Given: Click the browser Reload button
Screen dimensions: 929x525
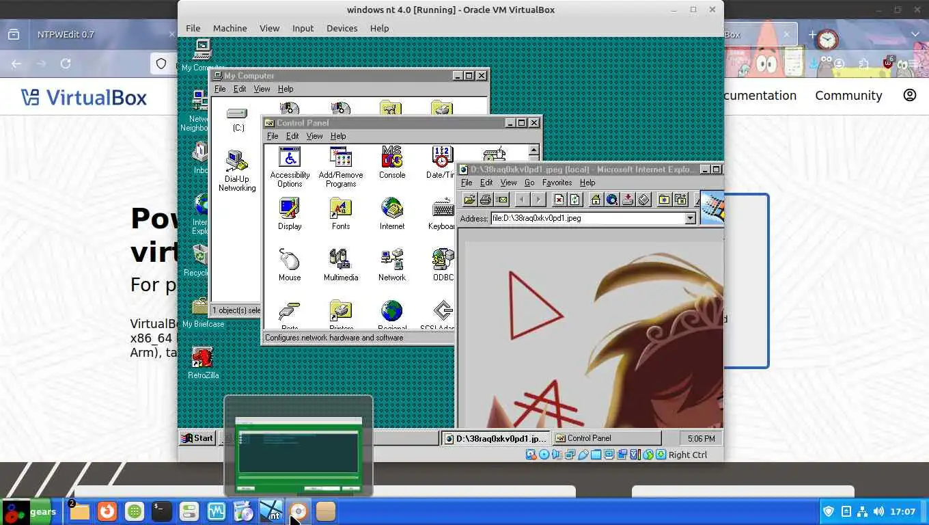Looking at the screenshot, I should 66,64.
